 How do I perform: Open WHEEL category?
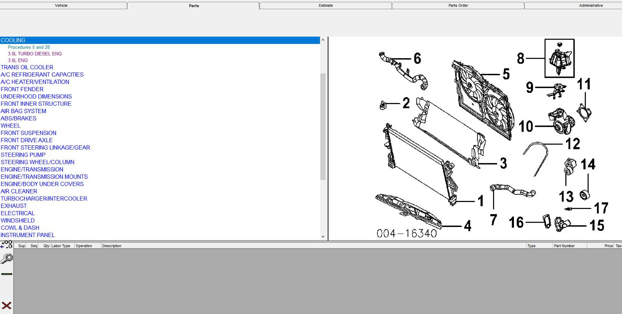10,126
